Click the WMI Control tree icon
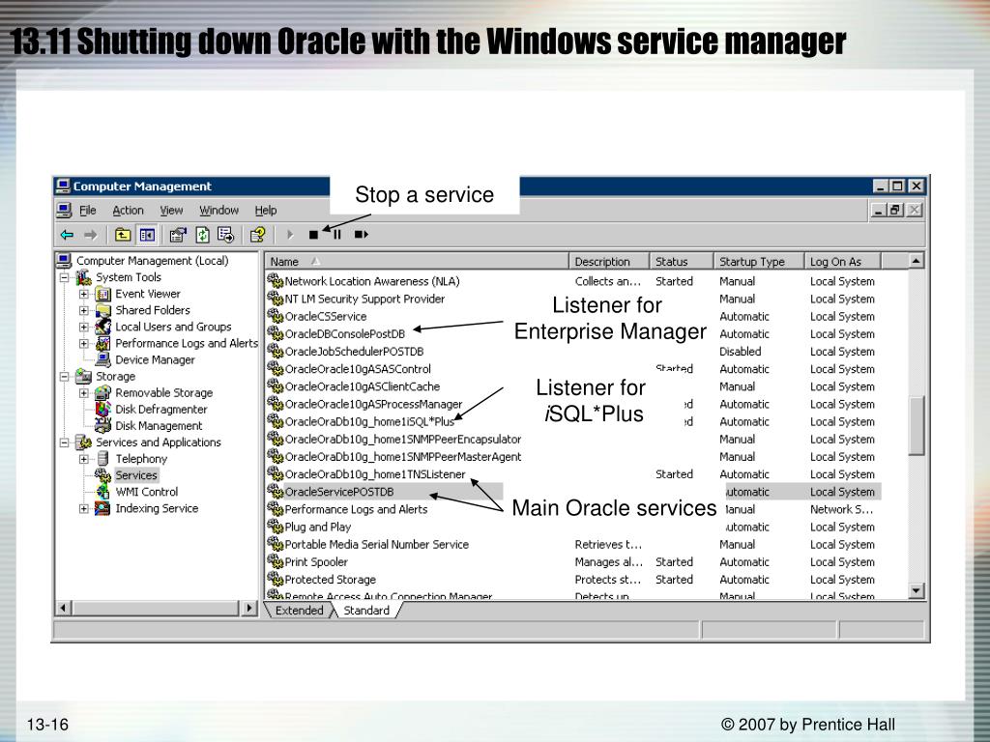This screenshot has height=742, width=990. 102,492
